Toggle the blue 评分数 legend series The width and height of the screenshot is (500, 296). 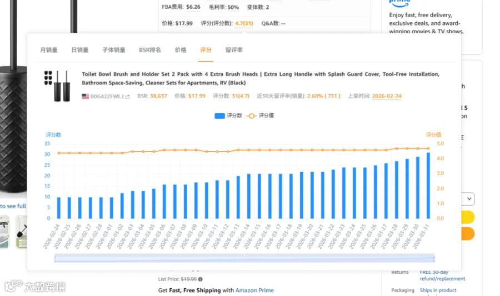pyautogui.click(x=228, y=115)
